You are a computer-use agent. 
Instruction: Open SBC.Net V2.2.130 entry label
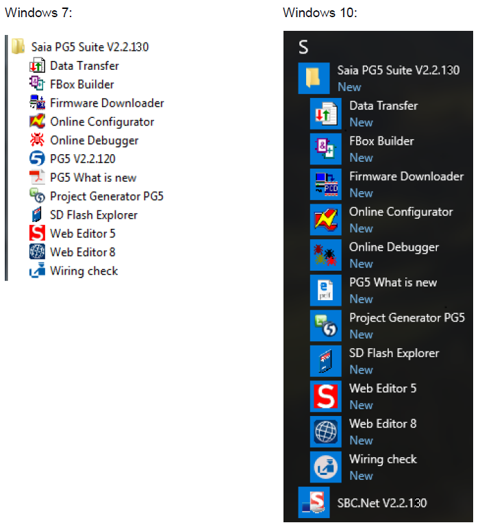[382, 503]
